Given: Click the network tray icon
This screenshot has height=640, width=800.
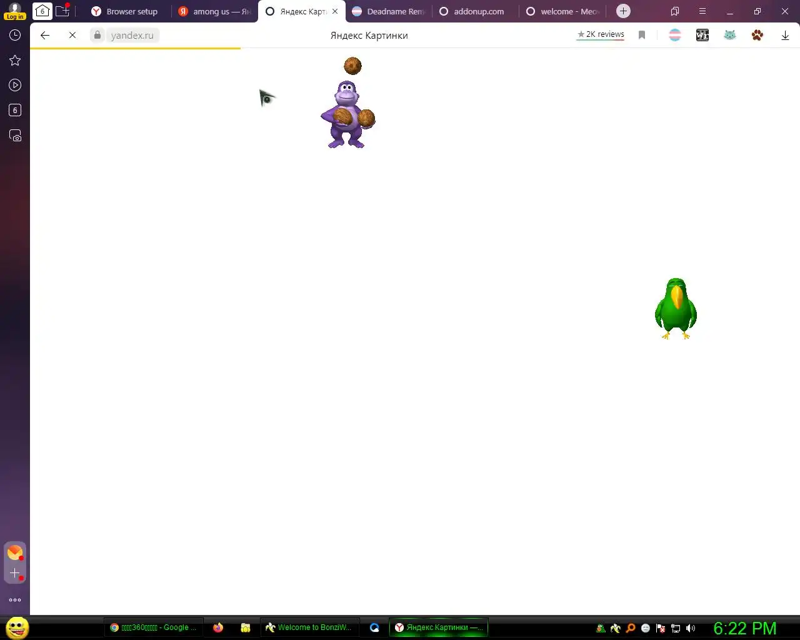Looking at the screenshot, I should click(676, 628).
